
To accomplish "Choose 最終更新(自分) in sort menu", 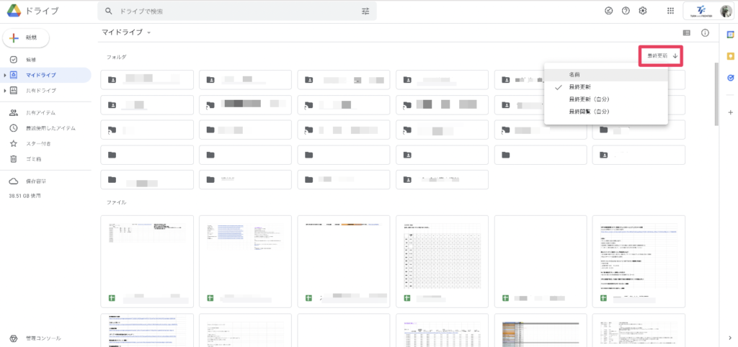I will click(605, 99).
